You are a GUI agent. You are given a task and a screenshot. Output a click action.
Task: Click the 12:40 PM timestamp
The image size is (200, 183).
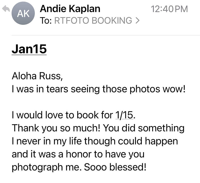[x=169, y=9]
